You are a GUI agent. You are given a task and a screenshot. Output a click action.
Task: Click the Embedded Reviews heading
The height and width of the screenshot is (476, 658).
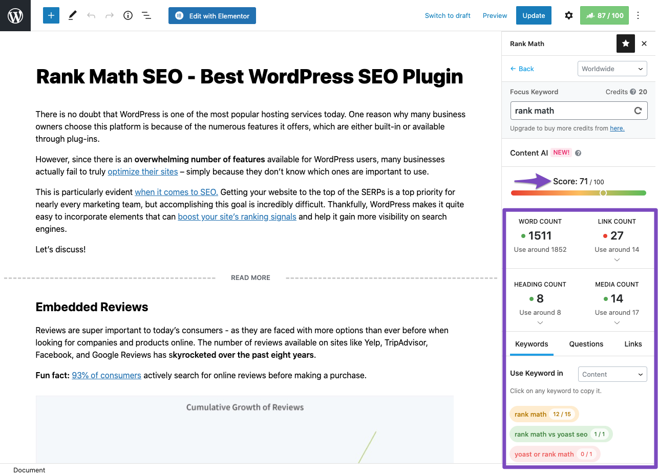point(92,307)
